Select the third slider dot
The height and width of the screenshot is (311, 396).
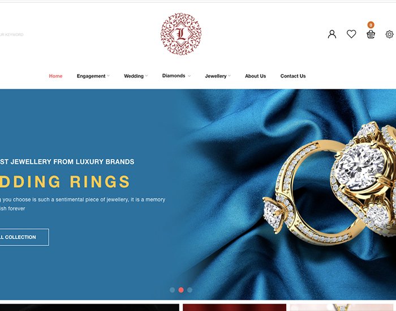[x=190, y=290]
